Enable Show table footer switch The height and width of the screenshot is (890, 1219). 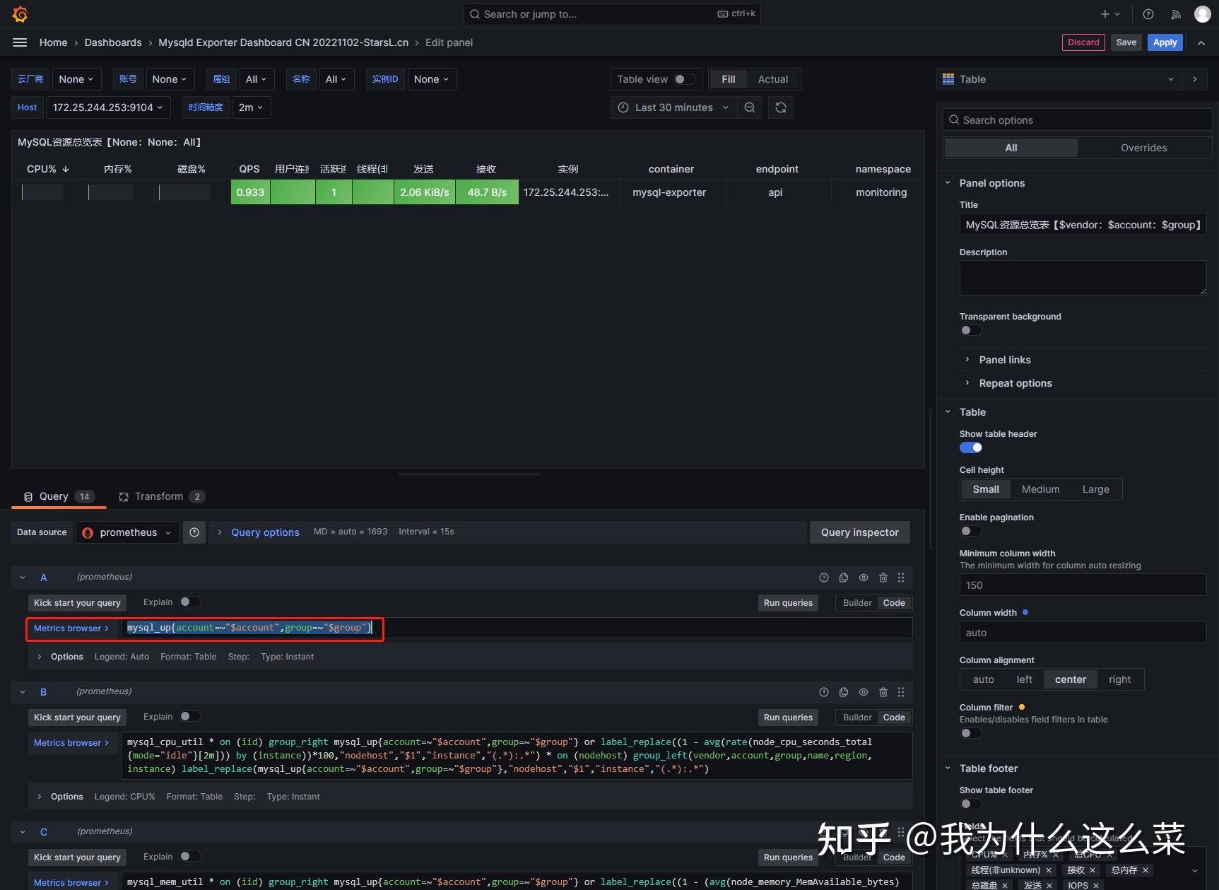[x=970, y=804]
